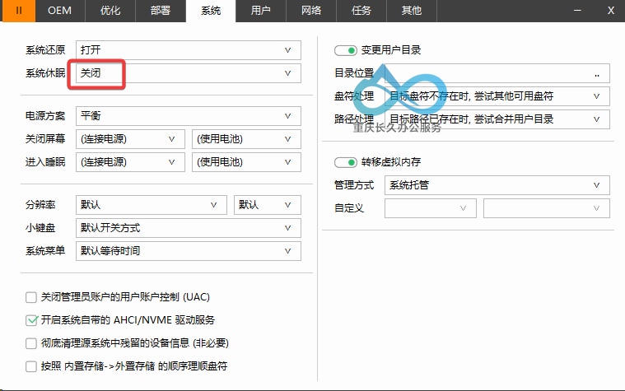
Task: Open 关闭屏幕 (连接电源) dropdown
Action: click(130, 139)
